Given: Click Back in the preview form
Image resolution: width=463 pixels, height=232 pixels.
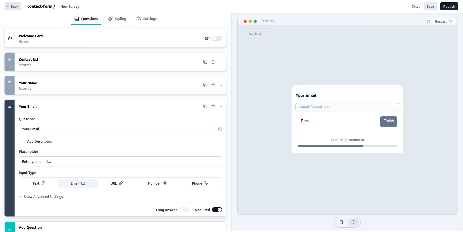Looking at the screenshot, I should tap(305, 121).
